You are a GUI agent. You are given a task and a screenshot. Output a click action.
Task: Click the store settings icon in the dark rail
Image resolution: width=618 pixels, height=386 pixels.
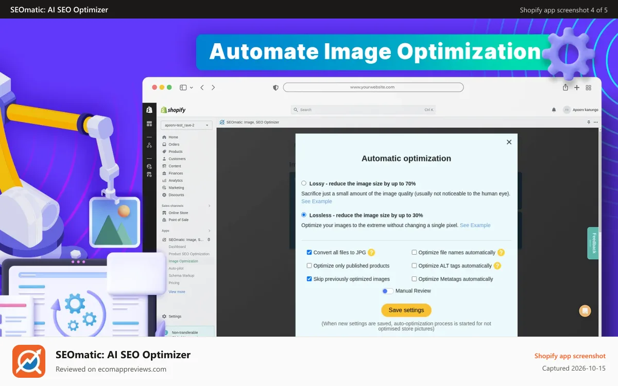149,174
